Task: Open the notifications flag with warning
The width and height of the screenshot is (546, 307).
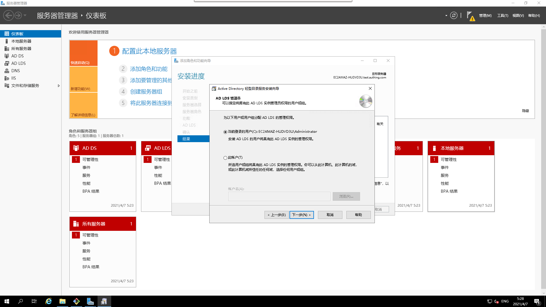Action: point(470,16)
